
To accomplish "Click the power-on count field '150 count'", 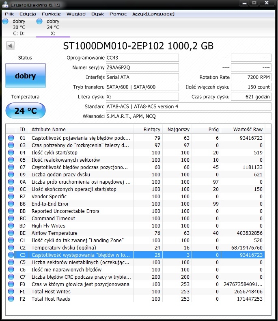I will pos(251,87).
